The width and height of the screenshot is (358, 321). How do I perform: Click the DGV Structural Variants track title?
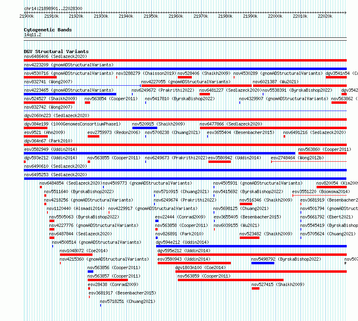point(56,51)
